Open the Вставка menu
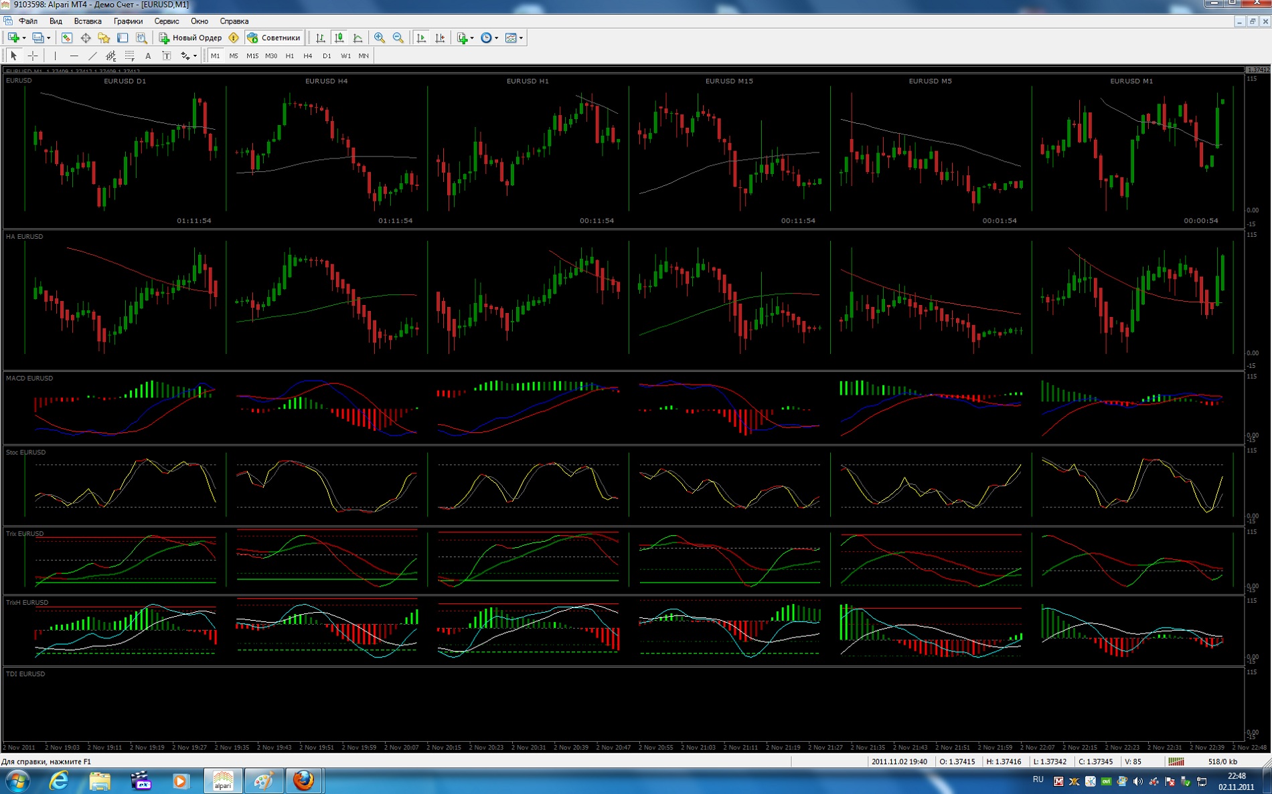Viewport: 1272px width, 794px height. tap(88, 21)
